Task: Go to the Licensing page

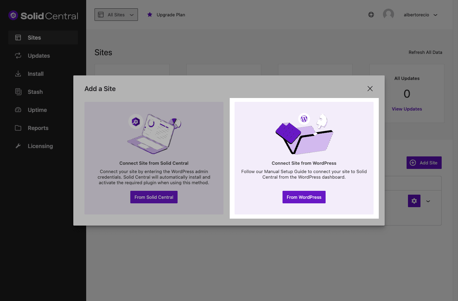Action: (43, 146)
